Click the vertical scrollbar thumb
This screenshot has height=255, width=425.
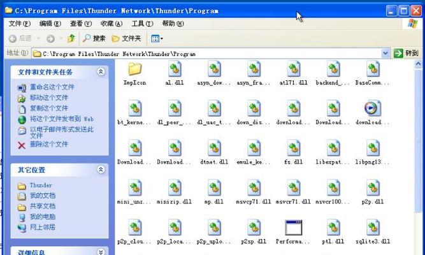pyautogui.click(x=418, y=140)
